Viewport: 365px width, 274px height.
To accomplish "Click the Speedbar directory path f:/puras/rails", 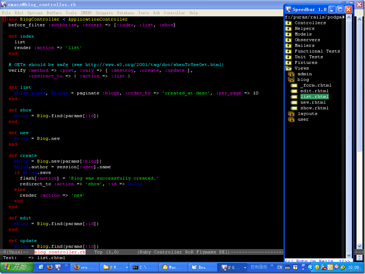I will pos(315,17).
